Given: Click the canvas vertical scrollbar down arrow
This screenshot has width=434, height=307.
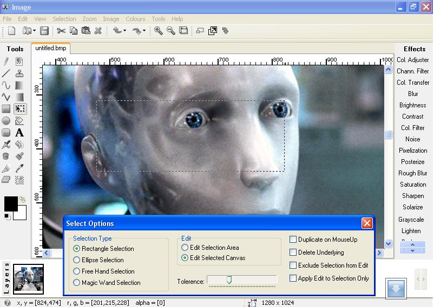Looking at the screenshot, I should [389, 244].
